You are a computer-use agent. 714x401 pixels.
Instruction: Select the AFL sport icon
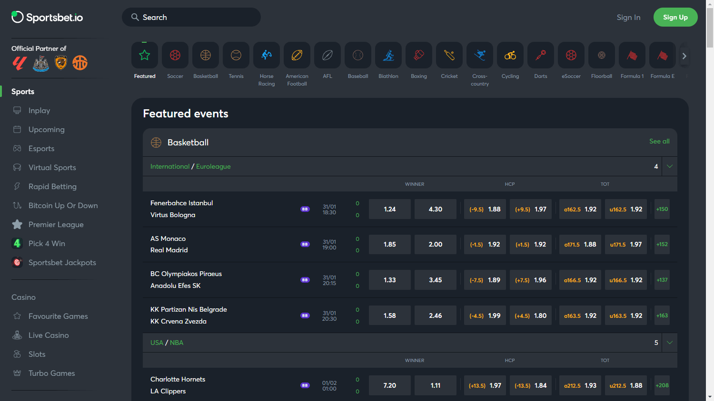coord(327,55)
